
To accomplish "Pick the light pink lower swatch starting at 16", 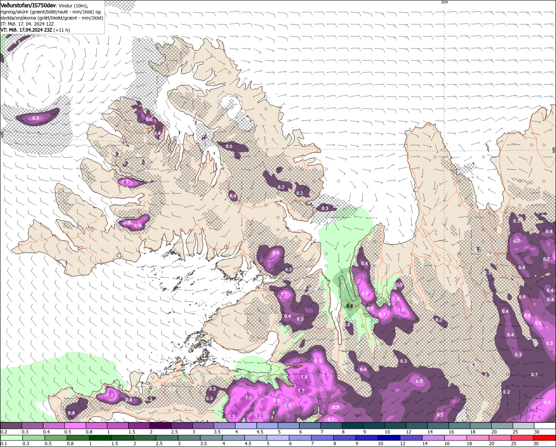I will point(456,438).
